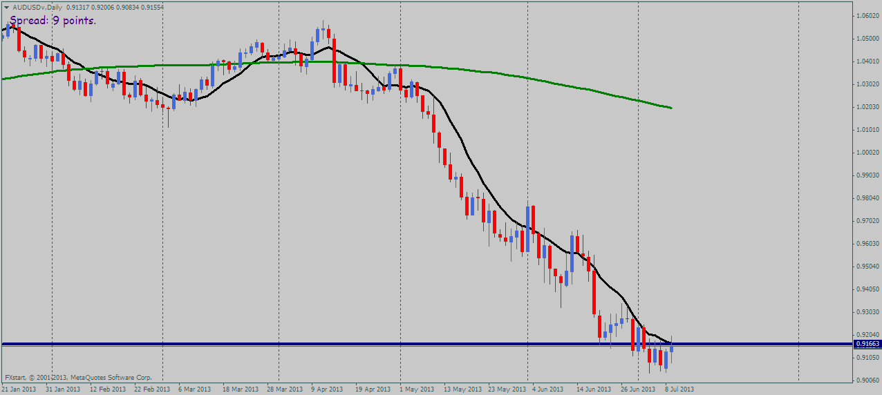This screenshot has width=882, height=395.
Task: Click the 14 Jun 2013 date label
Action: pyautogui.click(x=594, y=389)
